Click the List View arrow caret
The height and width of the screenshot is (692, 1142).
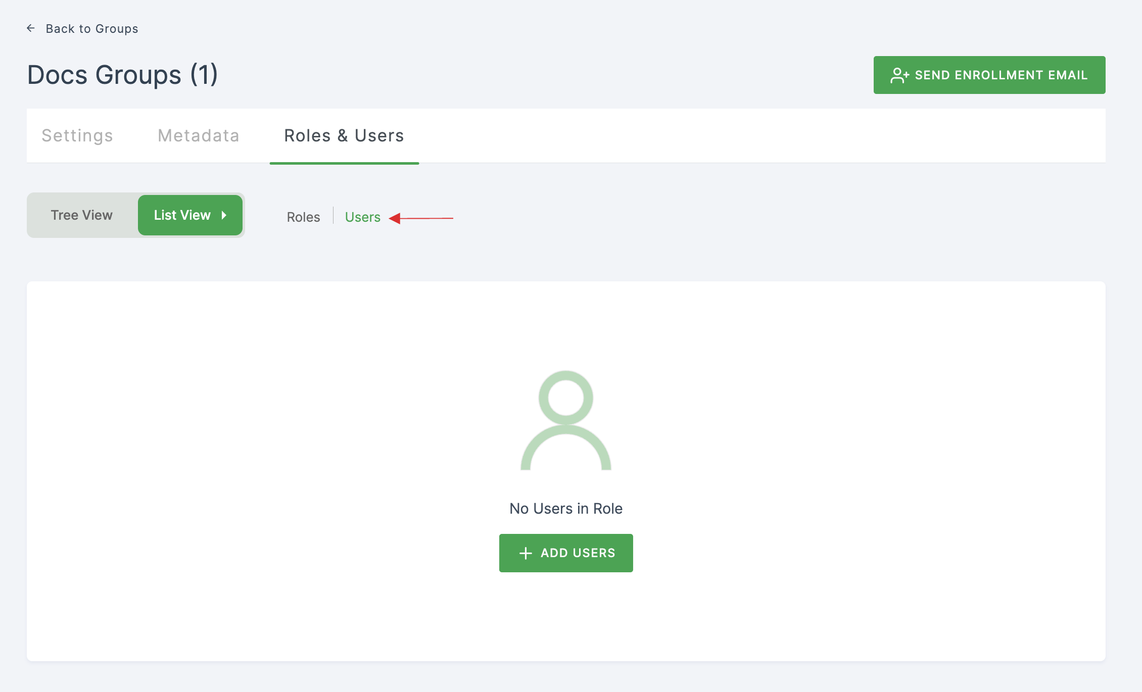[224, 215]
